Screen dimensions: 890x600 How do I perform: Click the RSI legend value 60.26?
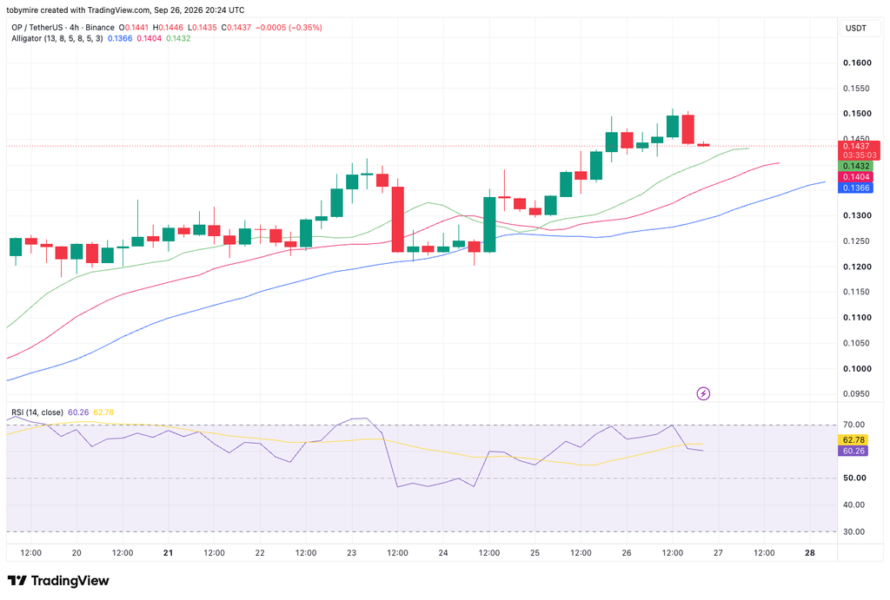click(78, 412)
